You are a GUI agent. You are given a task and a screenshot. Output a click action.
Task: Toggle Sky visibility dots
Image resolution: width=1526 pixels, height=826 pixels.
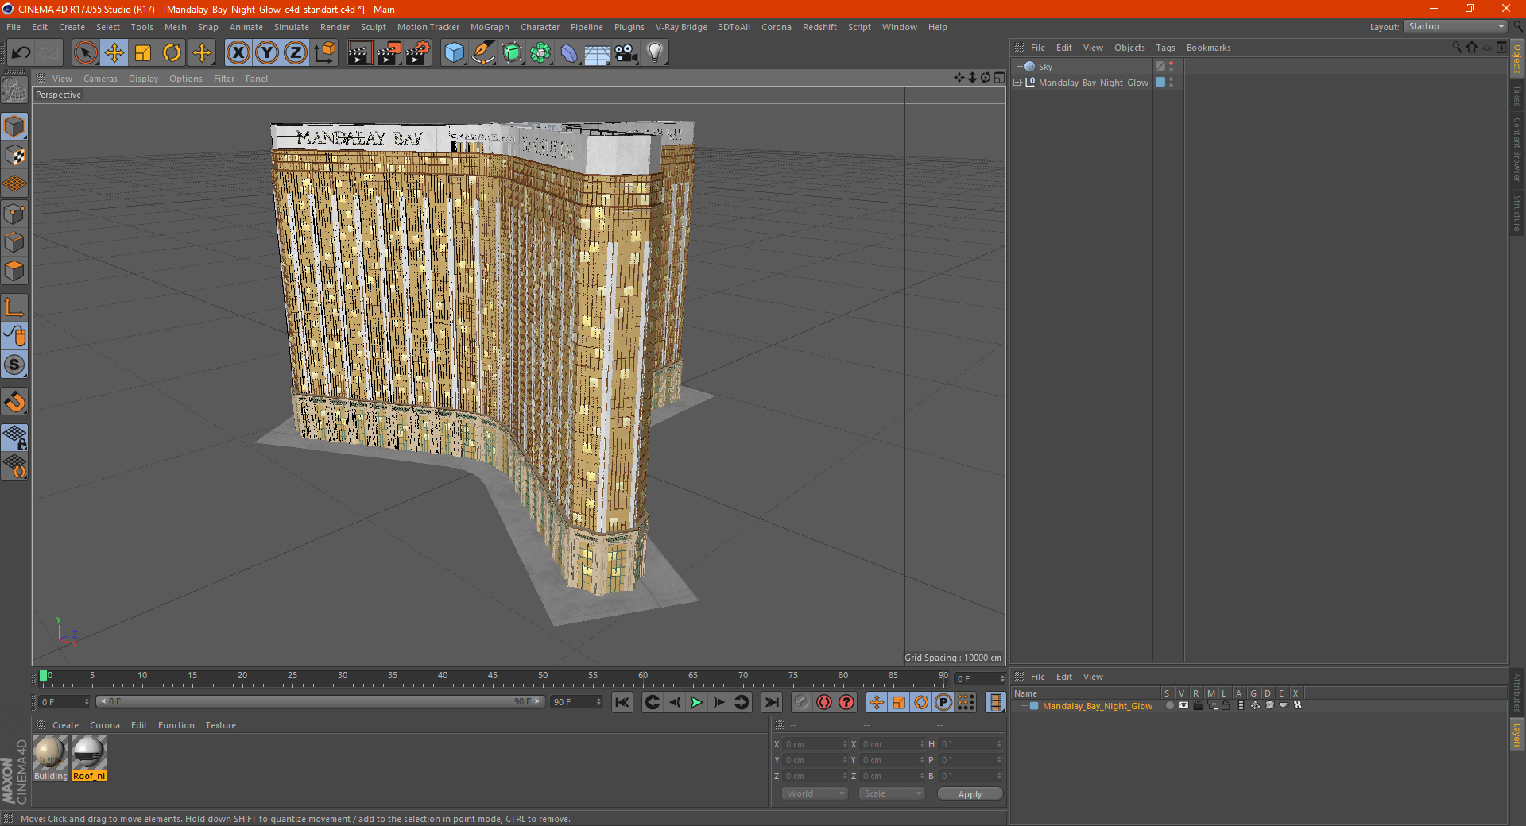(x=1171, y=67)
